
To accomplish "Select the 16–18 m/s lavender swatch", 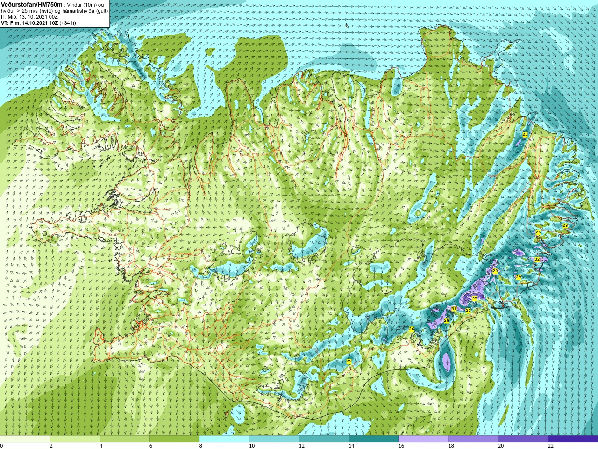I will (x=423, y=439).
